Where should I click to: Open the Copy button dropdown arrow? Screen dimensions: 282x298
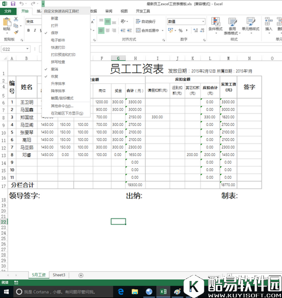pyautogui.click(x=20, y=26)
